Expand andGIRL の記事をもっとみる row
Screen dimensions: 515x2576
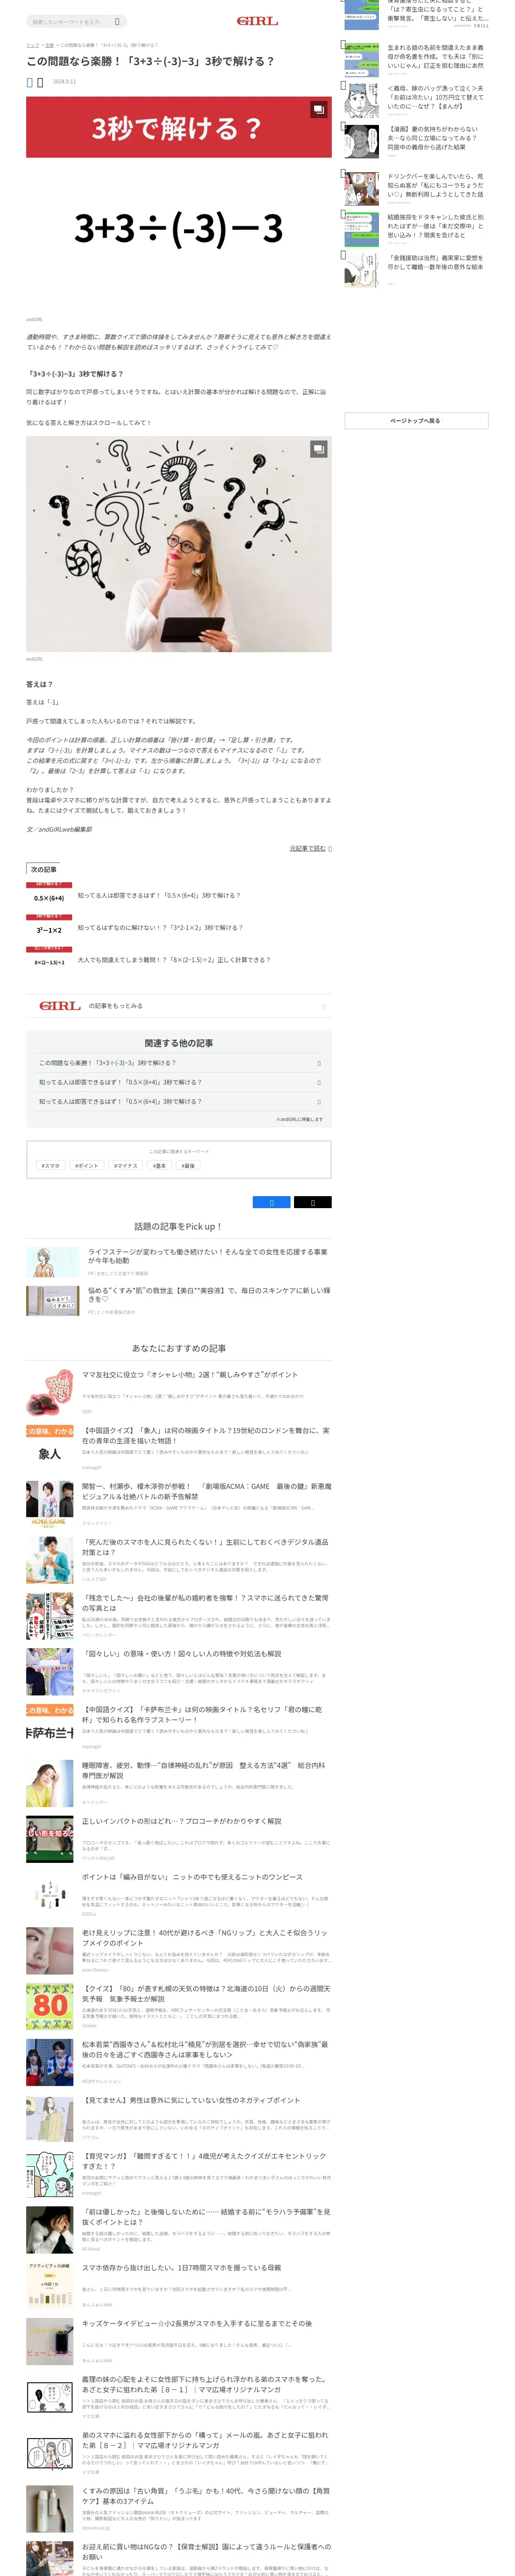(x=179, y=1006)
